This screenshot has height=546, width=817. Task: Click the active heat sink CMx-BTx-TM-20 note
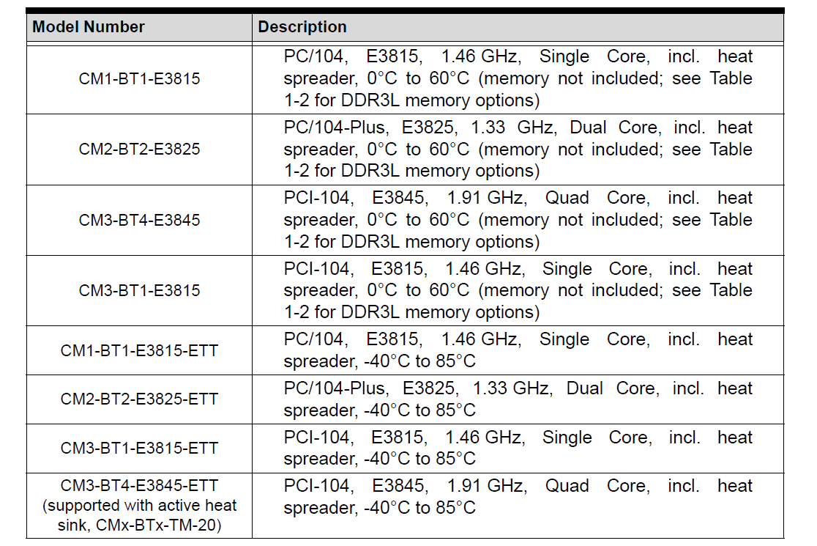click(x=139, y=515)
